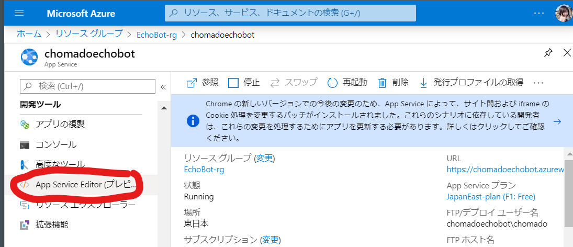Screen dimensions: 573x247
Task: Close the chomadoechobot blade
Action: coord(567,53)
